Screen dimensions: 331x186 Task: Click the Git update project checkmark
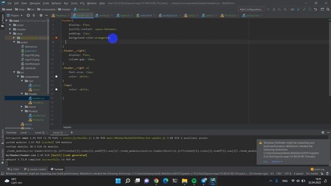298,9
